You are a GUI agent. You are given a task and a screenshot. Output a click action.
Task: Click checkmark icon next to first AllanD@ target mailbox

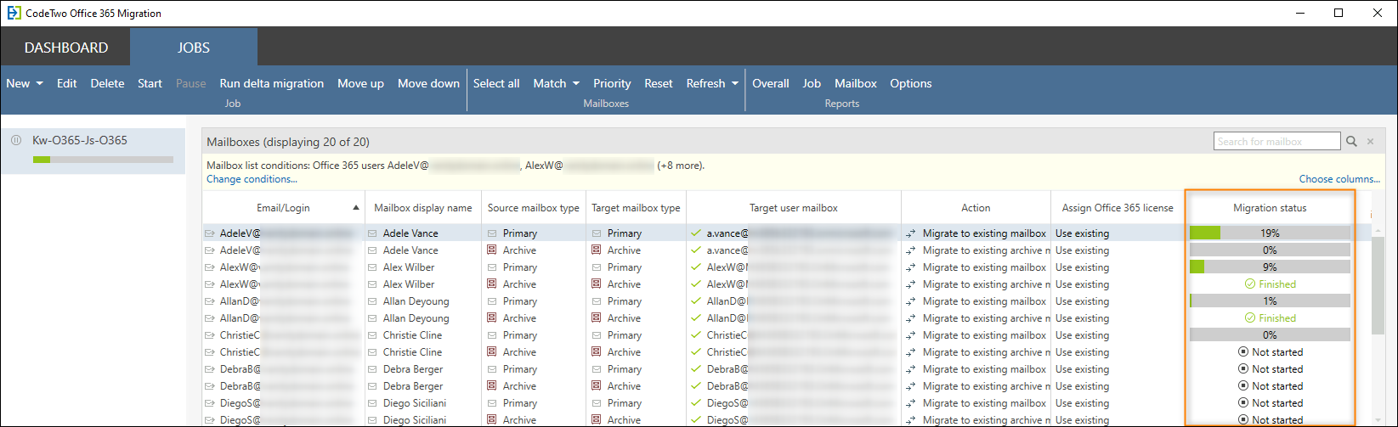697,301
